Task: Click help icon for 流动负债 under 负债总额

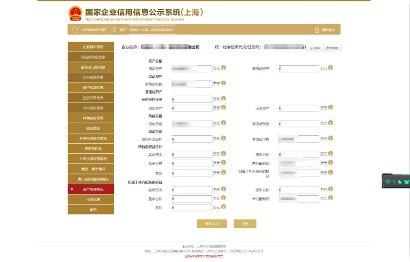Action: tap(223, 123)
